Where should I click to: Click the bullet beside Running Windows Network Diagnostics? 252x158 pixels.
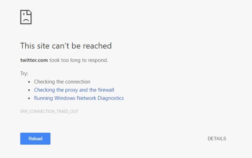pyautogui.click(x=30, y=99)
